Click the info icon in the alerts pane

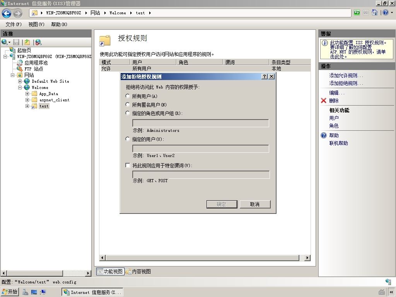pyautogui.click(x=325, y=43)
